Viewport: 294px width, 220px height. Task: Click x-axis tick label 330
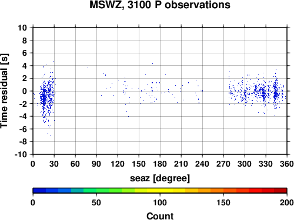click(266, 164)
